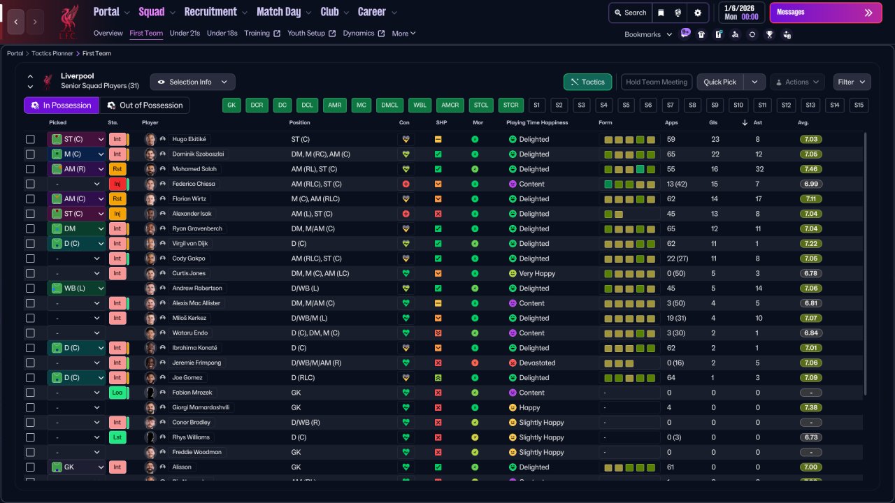Select Virgil van Dijk's row checkbox

click(x=30, y=244)
